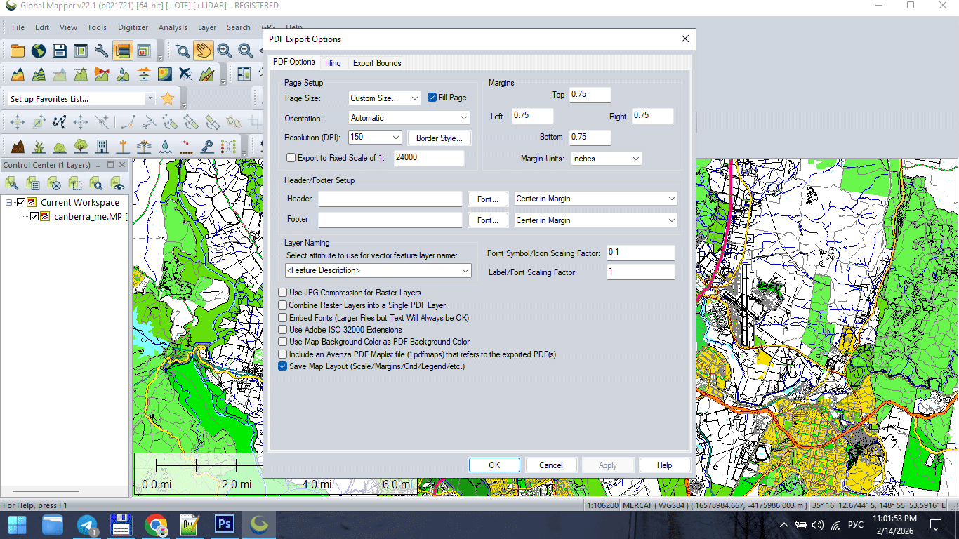Open the Configure dialog via wrench icon
Viewport: 959px width, 539px height.
pos(100,51)
